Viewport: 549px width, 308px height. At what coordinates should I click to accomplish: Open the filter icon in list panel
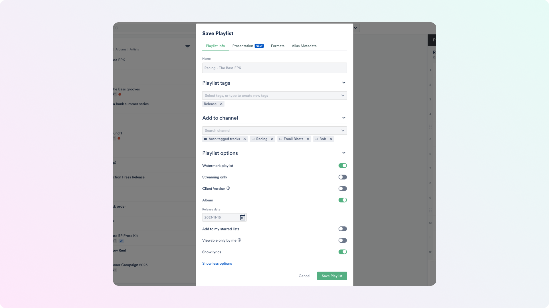tap(188, 46)
